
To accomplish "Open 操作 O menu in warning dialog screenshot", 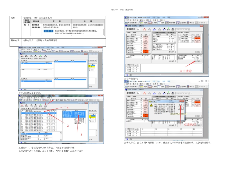I will (142, 84).
